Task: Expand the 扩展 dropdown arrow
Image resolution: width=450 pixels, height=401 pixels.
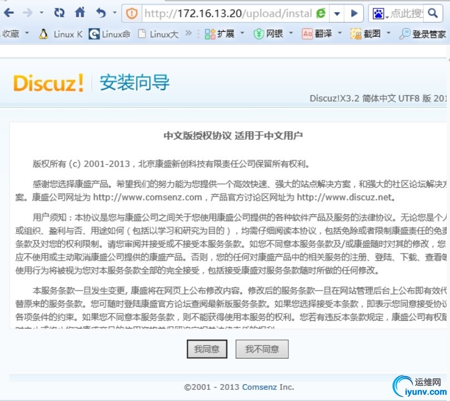Action: [242, 33]
